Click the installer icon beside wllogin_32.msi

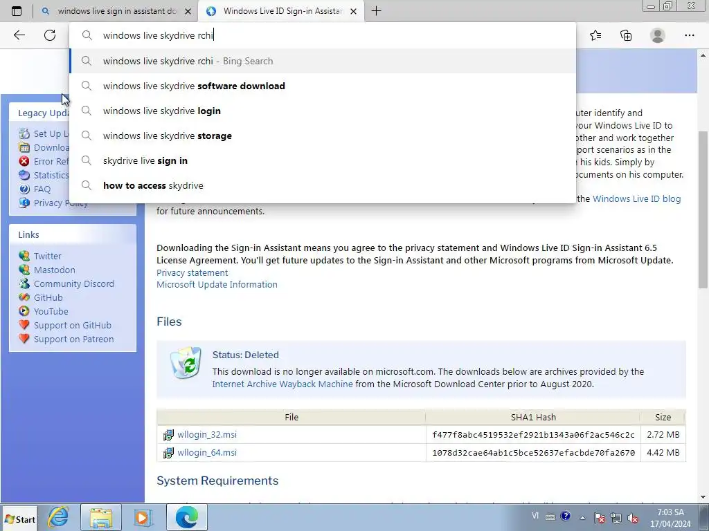point(168,435)
